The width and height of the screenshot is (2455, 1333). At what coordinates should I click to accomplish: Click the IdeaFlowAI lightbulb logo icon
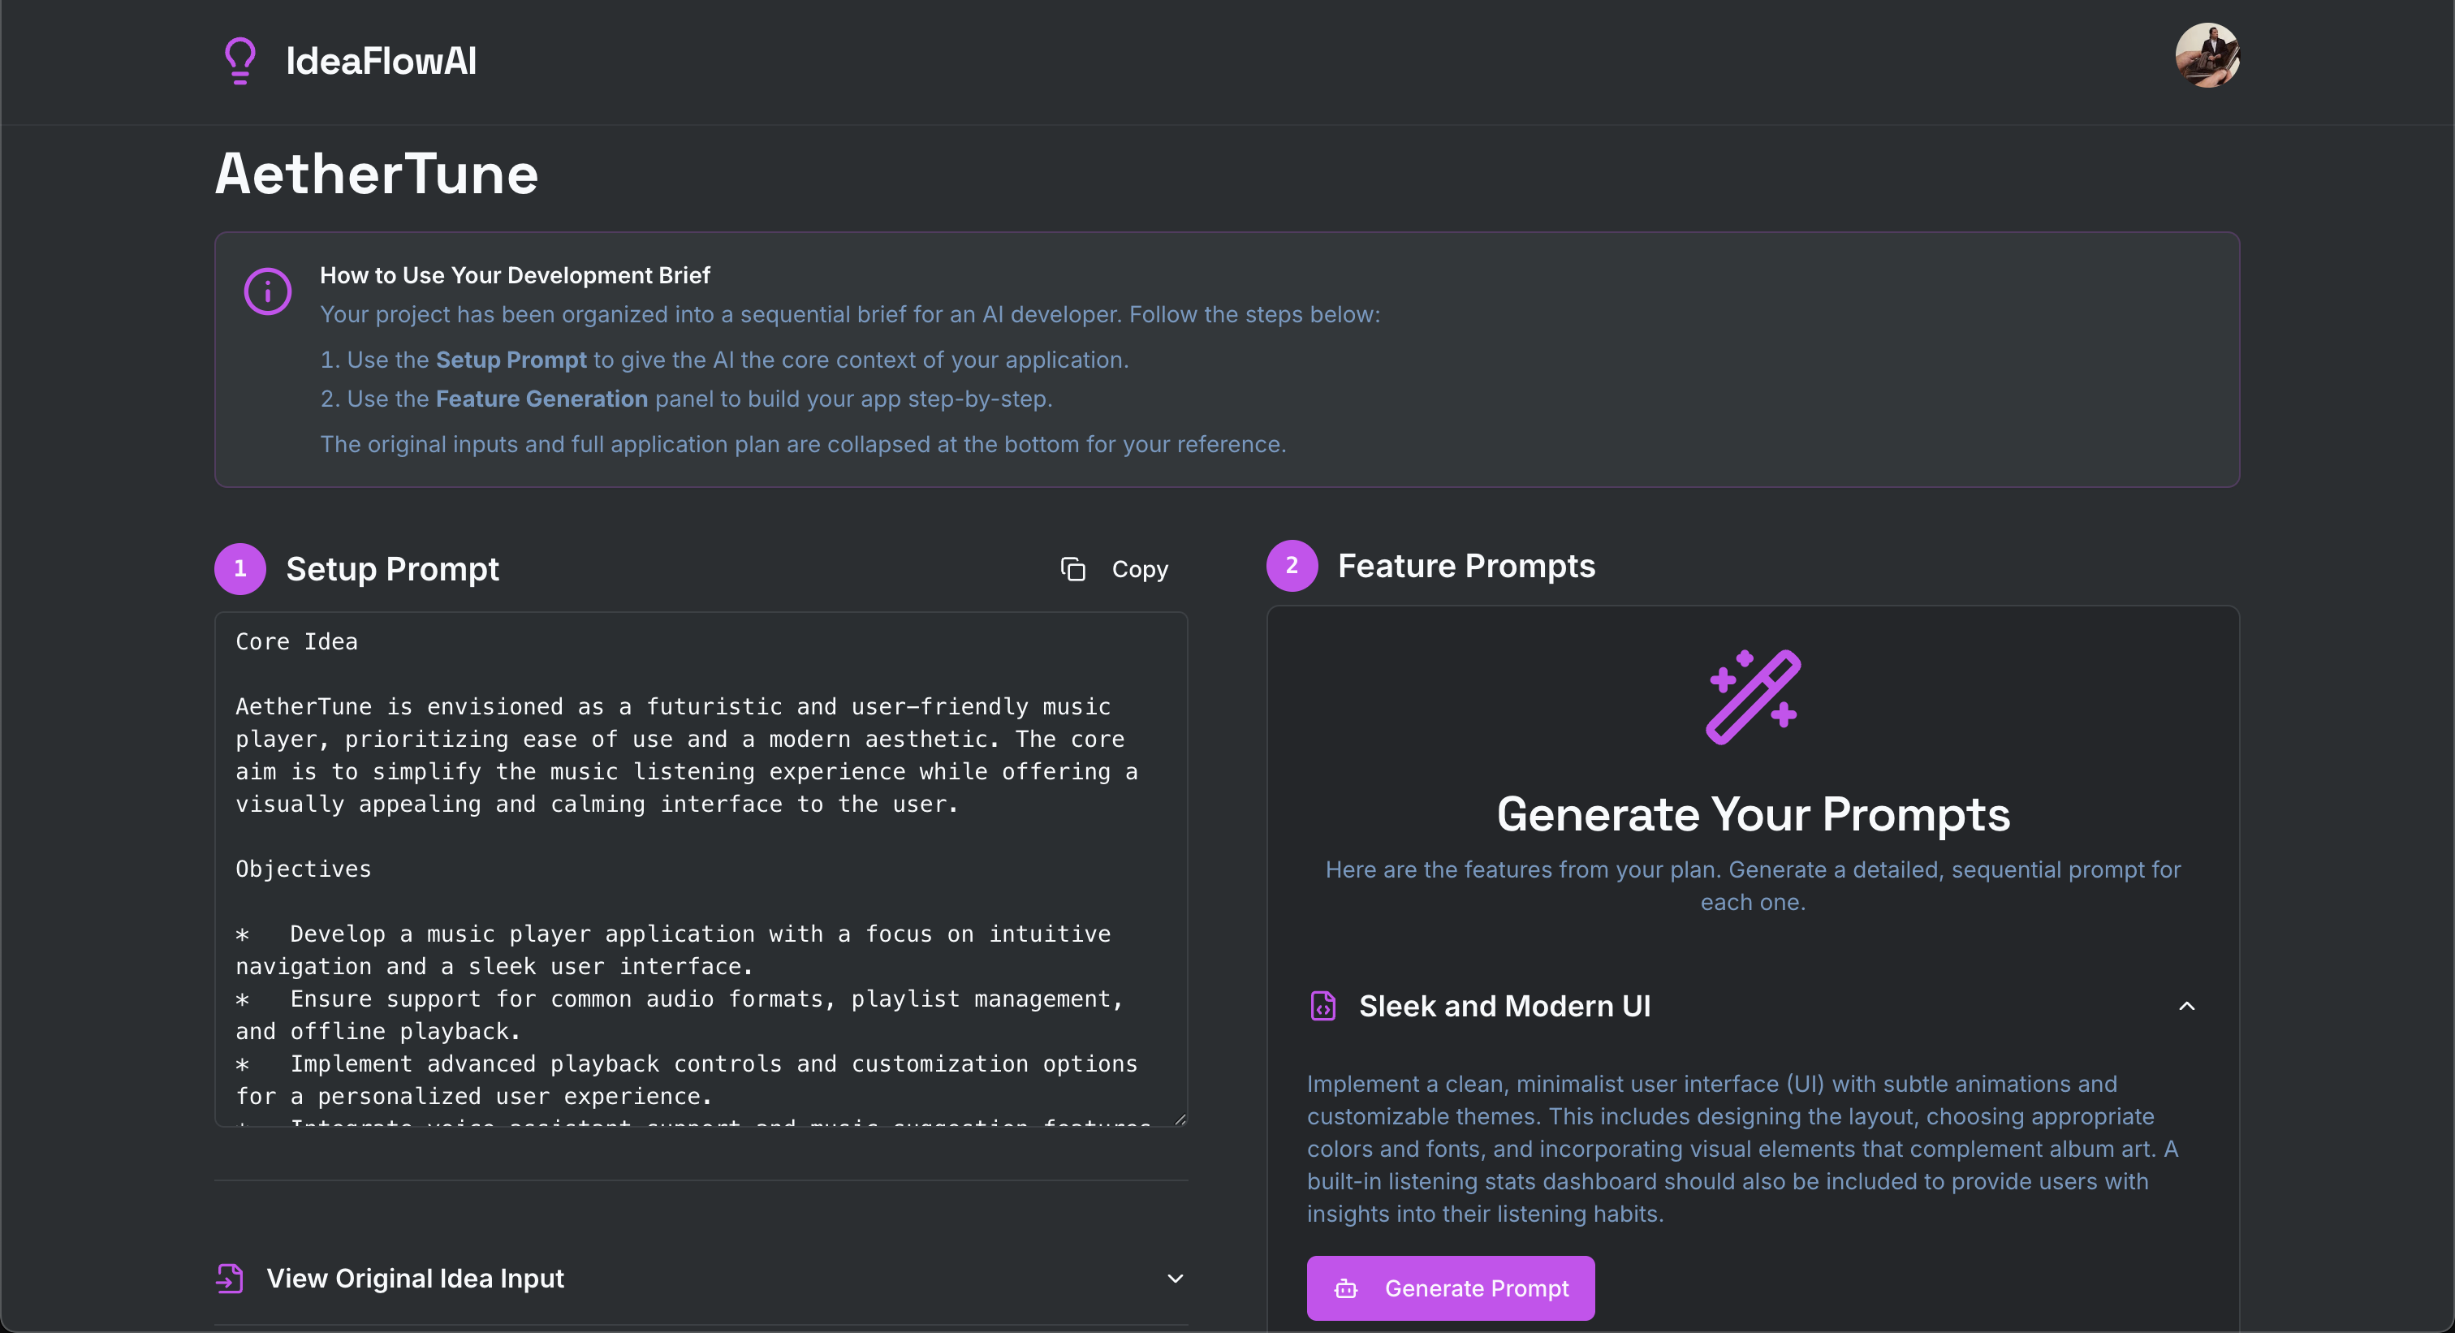pos(240,60)
